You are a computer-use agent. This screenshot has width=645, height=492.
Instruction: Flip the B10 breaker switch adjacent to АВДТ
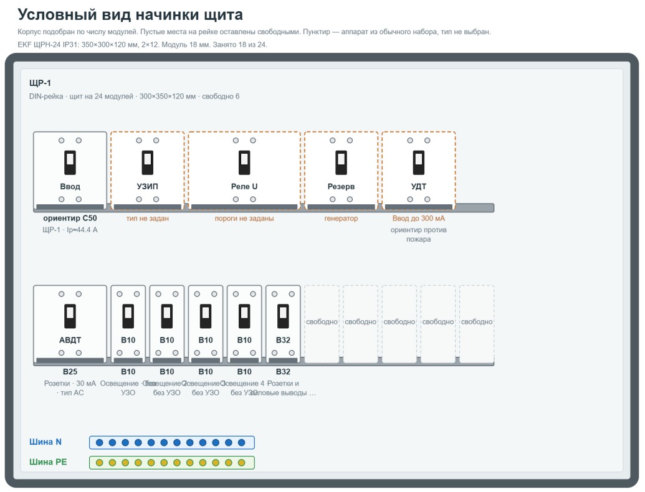pos(128,316)
